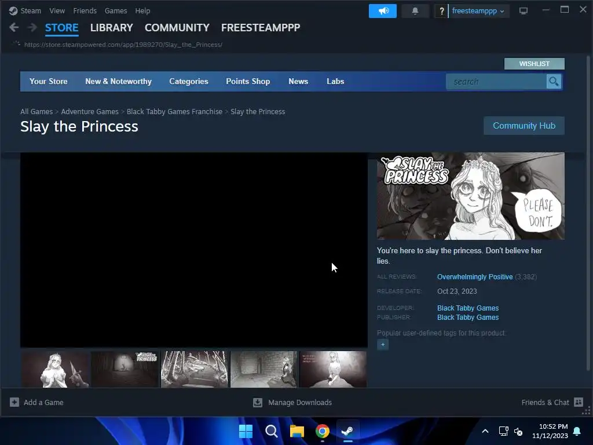This screenshot has height=445, width=593.
Task: Open the Labs section
Action: (335, 81)
